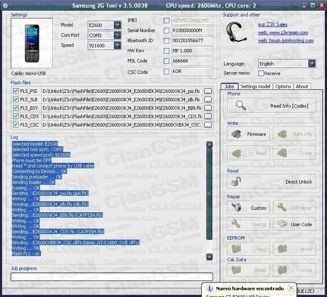Click the Firmware write chip icon
Viewport: 327px width, 297px height.
[236, 134]
